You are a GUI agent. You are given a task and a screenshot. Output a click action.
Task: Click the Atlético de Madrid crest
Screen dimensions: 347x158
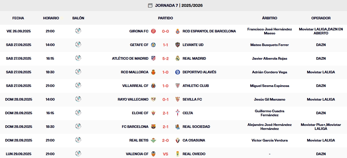pos(154,59)
